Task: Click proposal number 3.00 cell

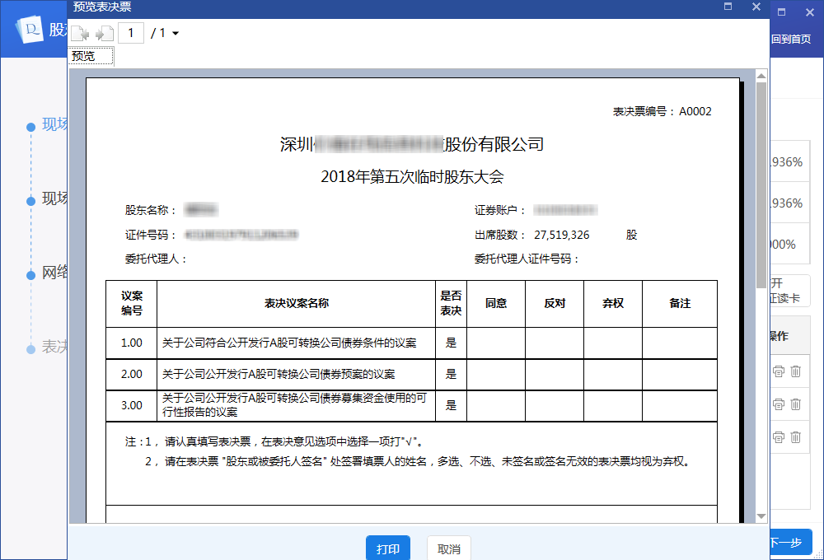Action: [x=131, y=405]
